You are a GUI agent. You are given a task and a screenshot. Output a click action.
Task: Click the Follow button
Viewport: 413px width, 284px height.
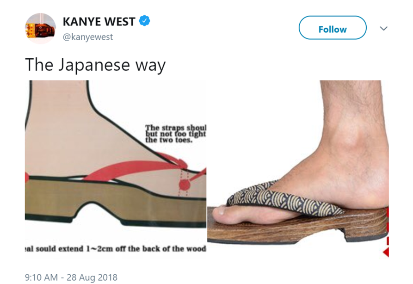[x=333, y=28]
